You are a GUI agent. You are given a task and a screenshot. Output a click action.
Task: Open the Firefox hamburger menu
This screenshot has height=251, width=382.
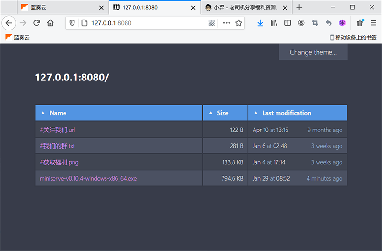pyautogui.click(x=373, y=23)
